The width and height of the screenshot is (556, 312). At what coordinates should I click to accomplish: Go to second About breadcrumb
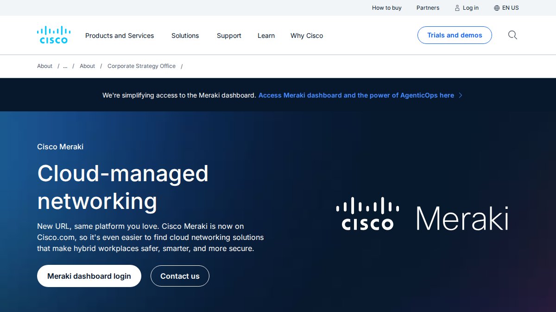[87, 66]
